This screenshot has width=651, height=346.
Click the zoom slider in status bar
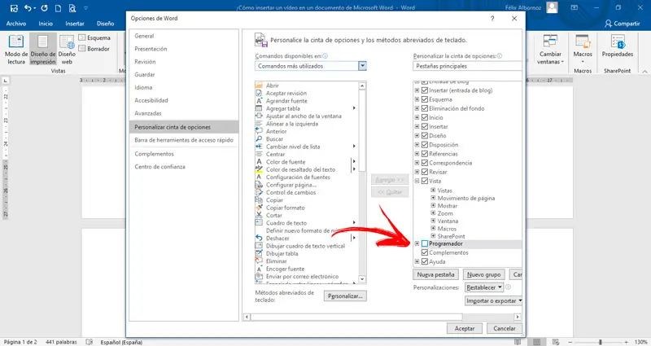pyautogui.click(x=600, y=342)
